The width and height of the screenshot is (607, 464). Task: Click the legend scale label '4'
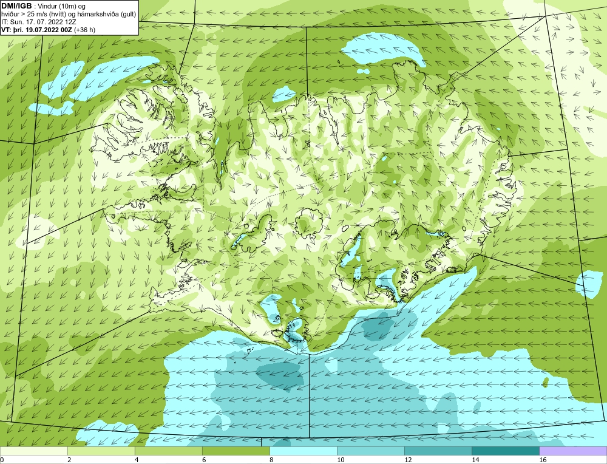[137, 460]
